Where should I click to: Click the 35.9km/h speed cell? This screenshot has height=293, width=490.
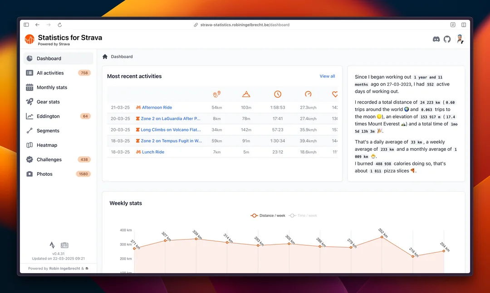pos(308,130)
